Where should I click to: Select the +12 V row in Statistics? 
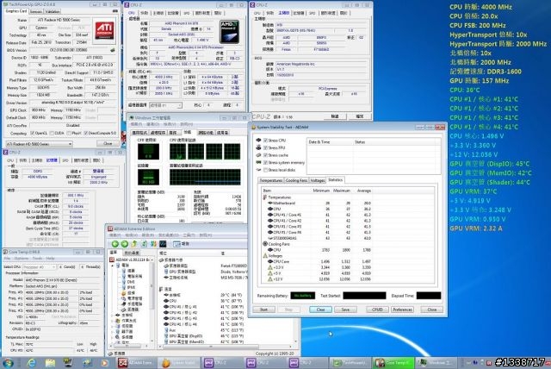click(x=316, y=279)
